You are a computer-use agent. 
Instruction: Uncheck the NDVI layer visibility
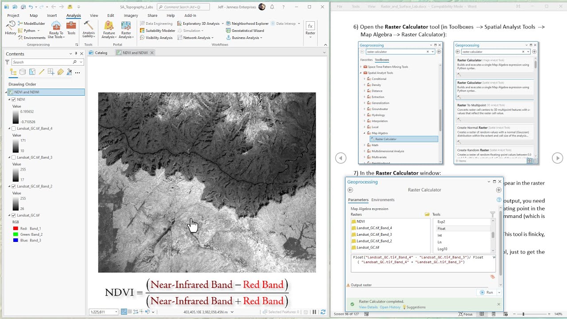[x=13, y=100]
